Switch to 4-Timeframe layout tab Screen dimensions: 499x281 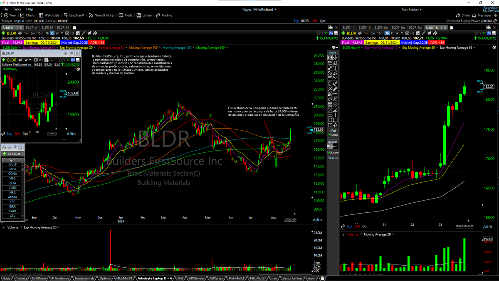60,278
